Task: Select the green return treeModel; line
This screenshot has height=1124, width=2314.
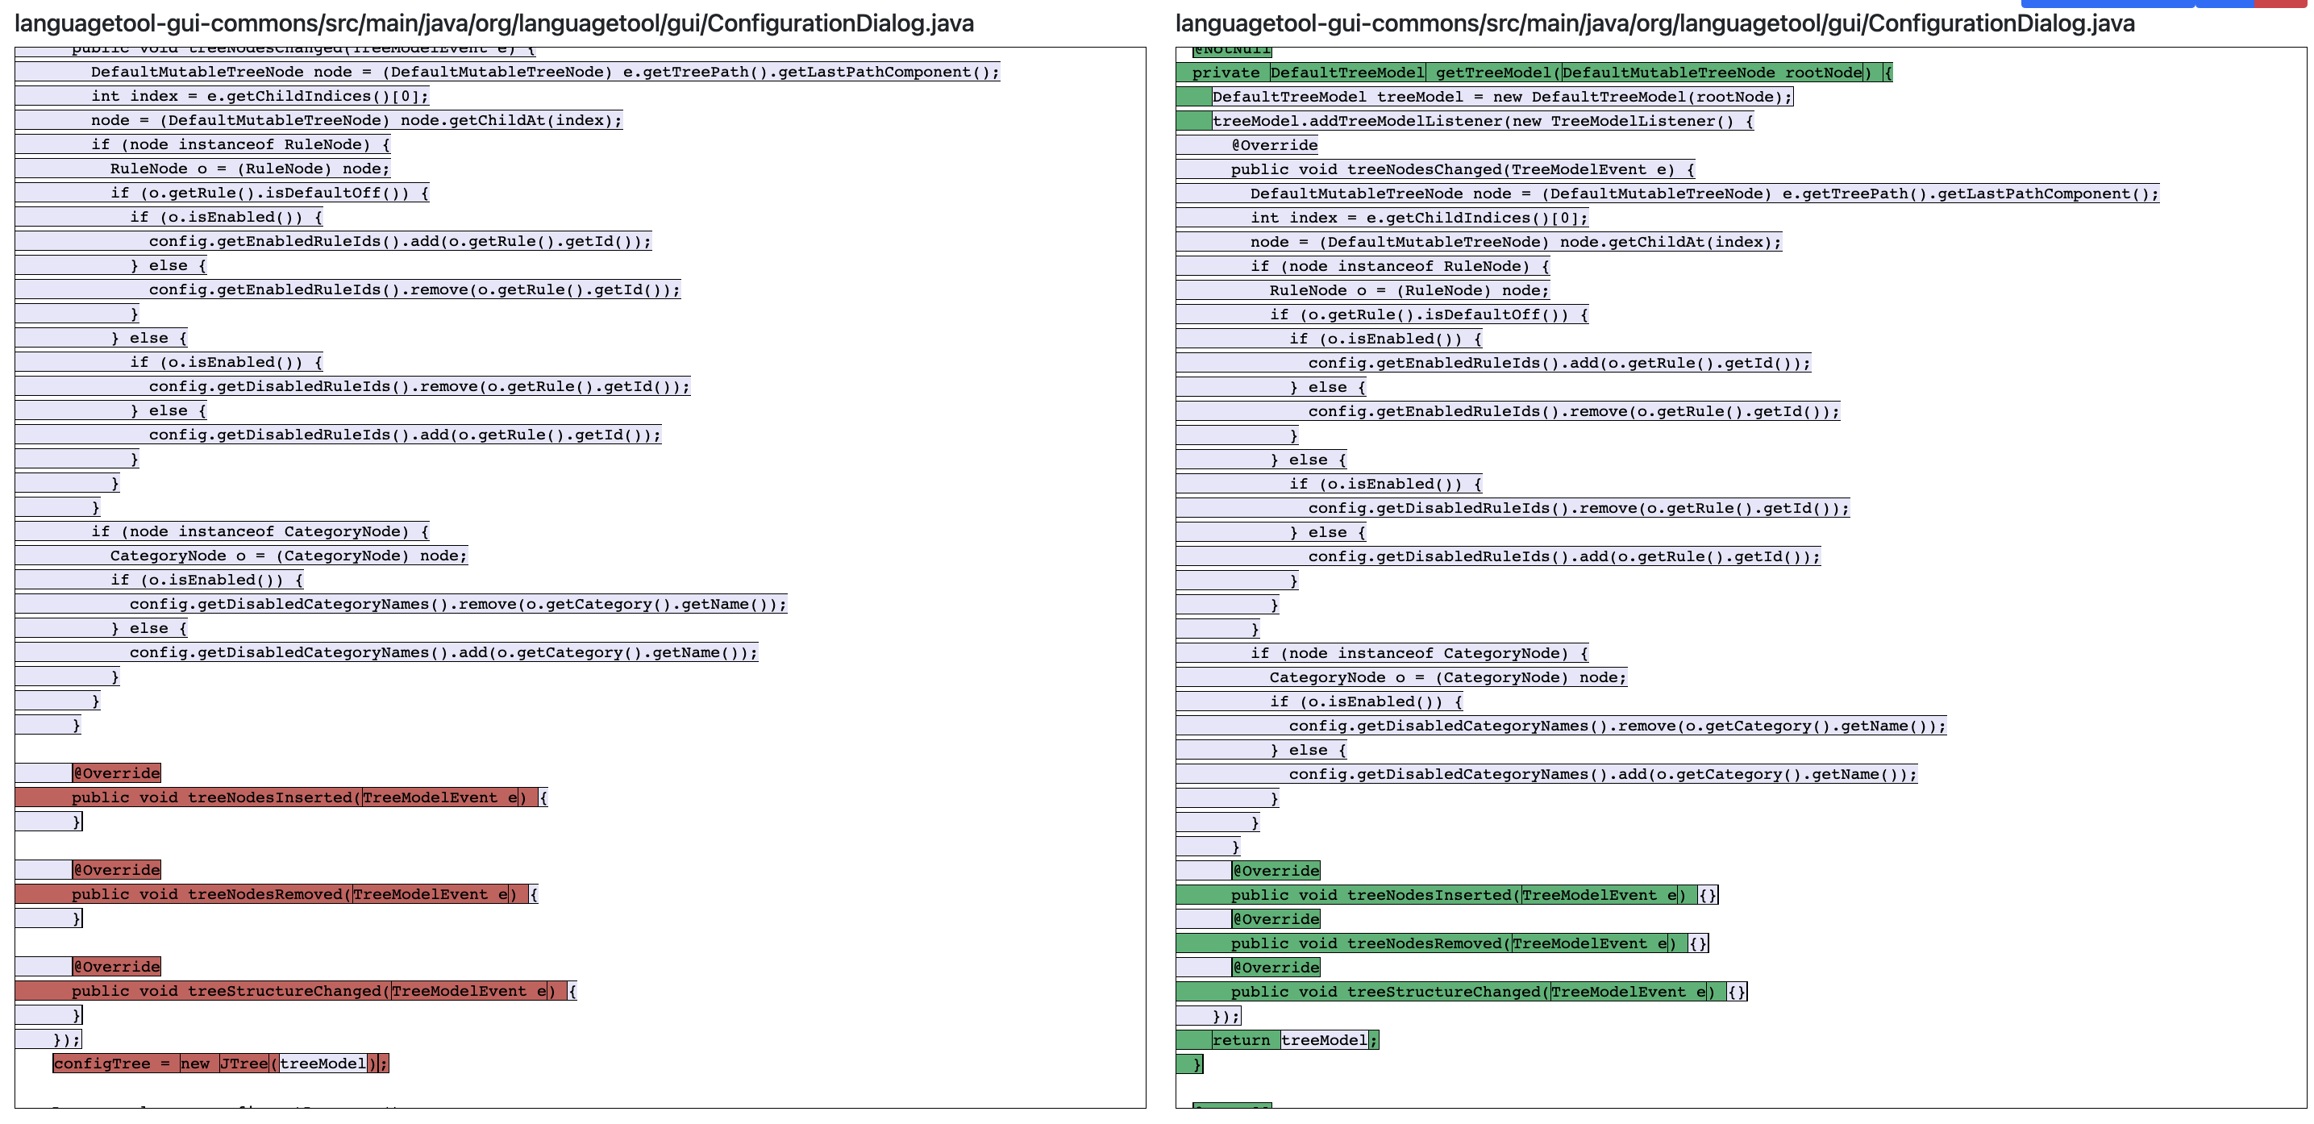Action: click(1276, 1039)
